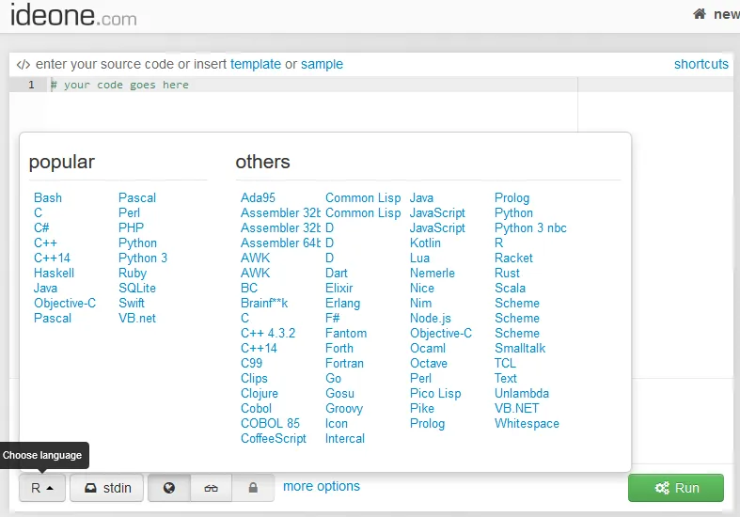
Task: Open the stdin input button
Action: click(107, 488)
